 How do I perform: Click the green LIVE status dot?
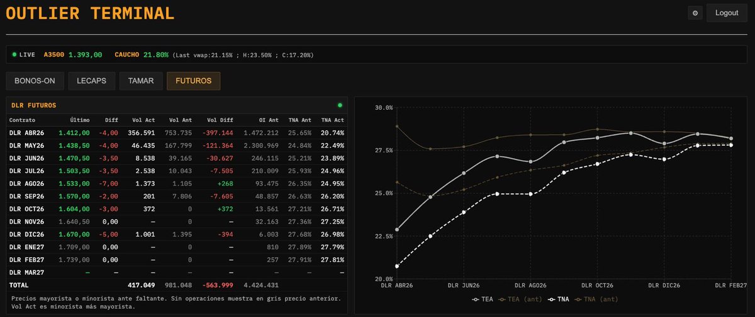click(14, 55)
